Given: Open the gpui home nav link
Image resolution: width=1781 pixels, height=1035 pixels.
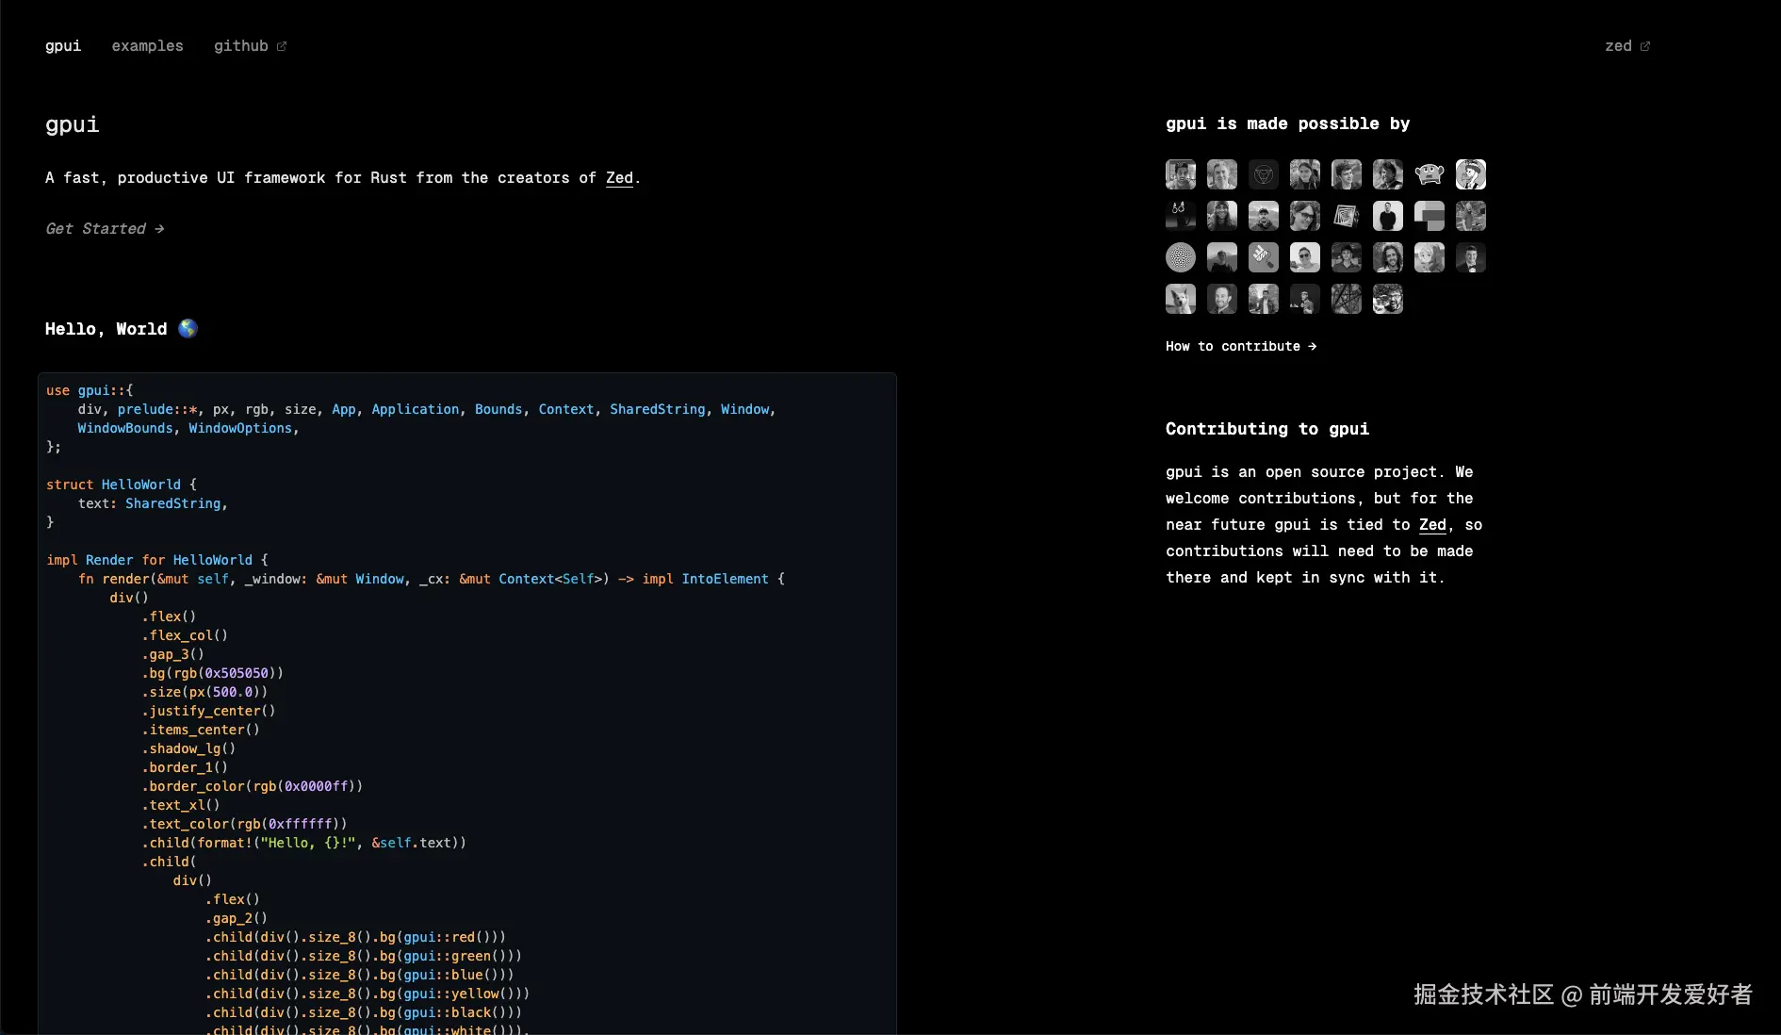Looking at the screenshot, I should tap(63, 46).
